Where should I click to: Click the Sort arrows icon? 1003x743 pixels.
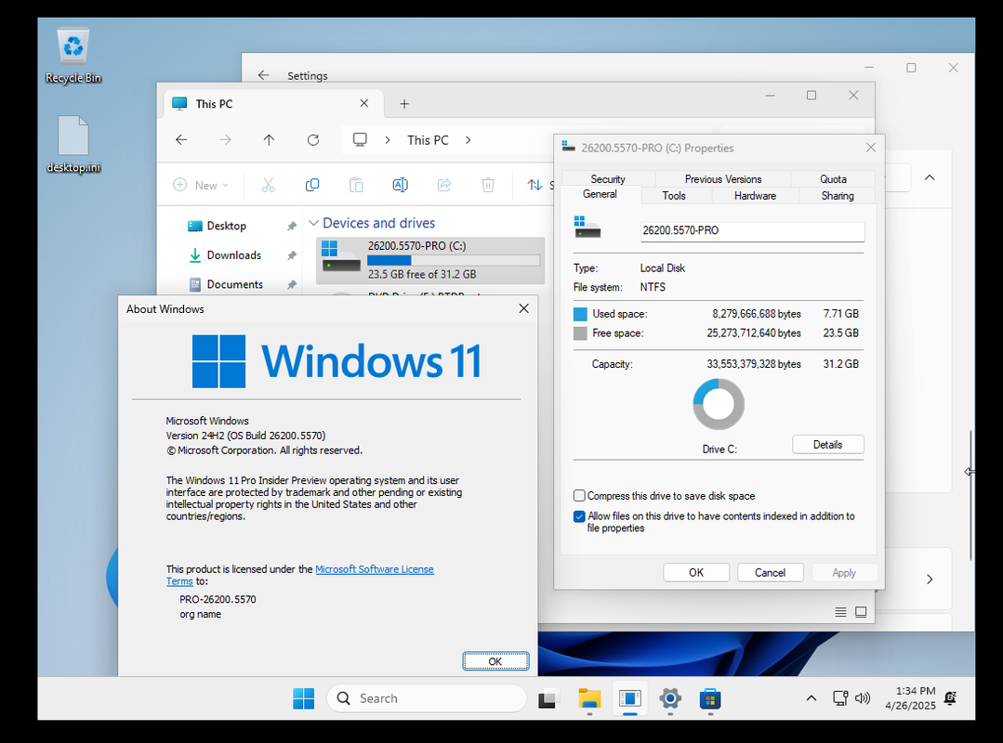click(534, 185)
